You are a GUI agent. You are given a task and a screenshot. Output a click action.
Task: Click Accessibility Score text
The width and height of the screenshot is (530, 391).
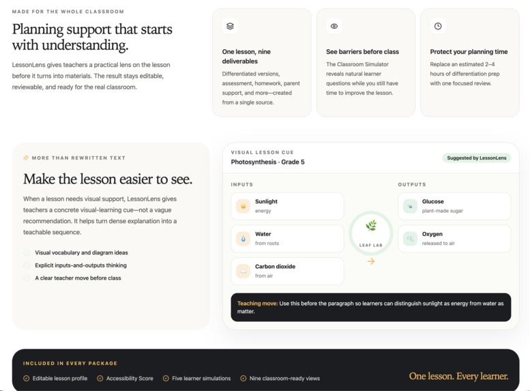pos(130,379)
